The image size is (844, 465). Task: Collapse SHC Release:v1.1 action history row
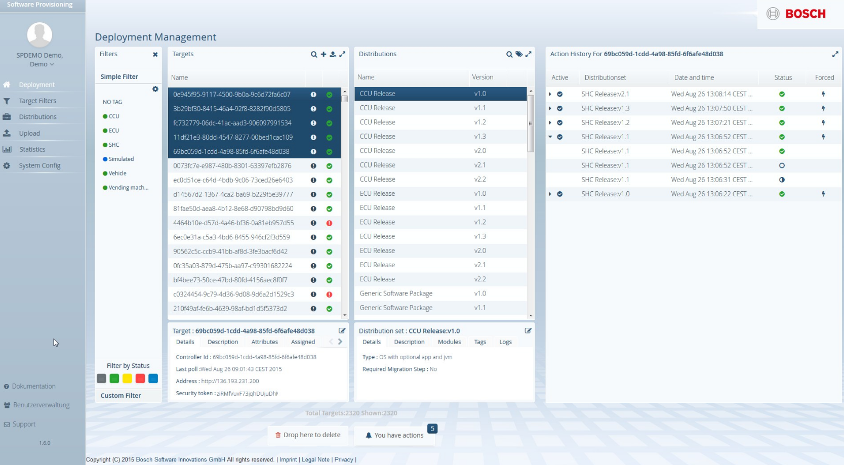coord(550,137)
